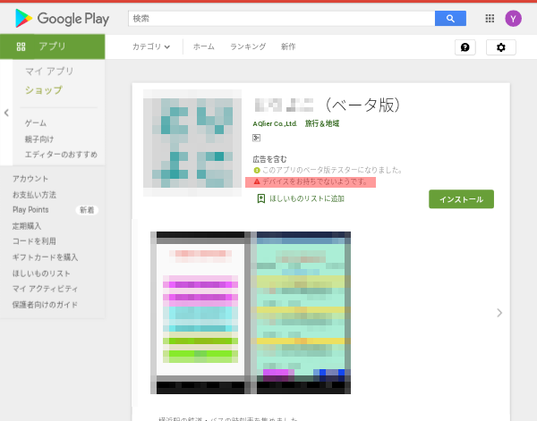Collapse the sidebar with left chevron

pos(6,113)
